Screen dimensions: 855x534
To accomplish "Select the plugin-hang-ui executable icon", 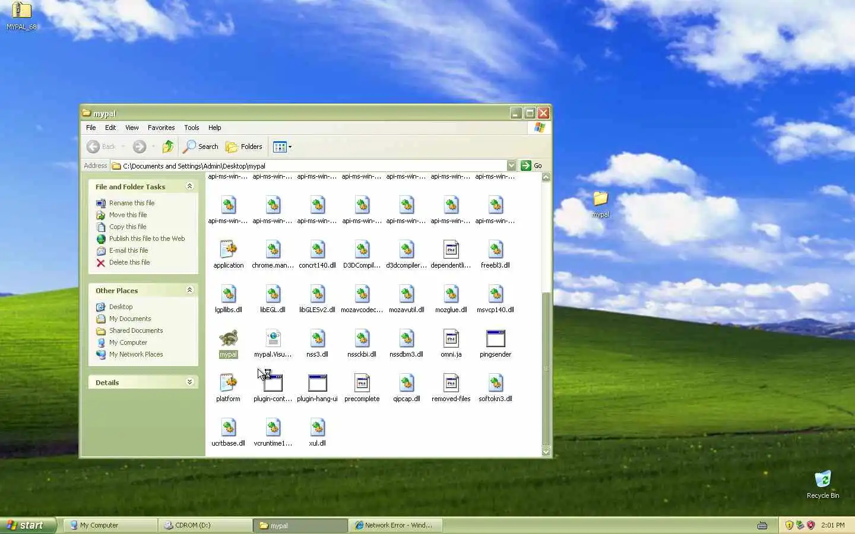I will click(317, 383).
